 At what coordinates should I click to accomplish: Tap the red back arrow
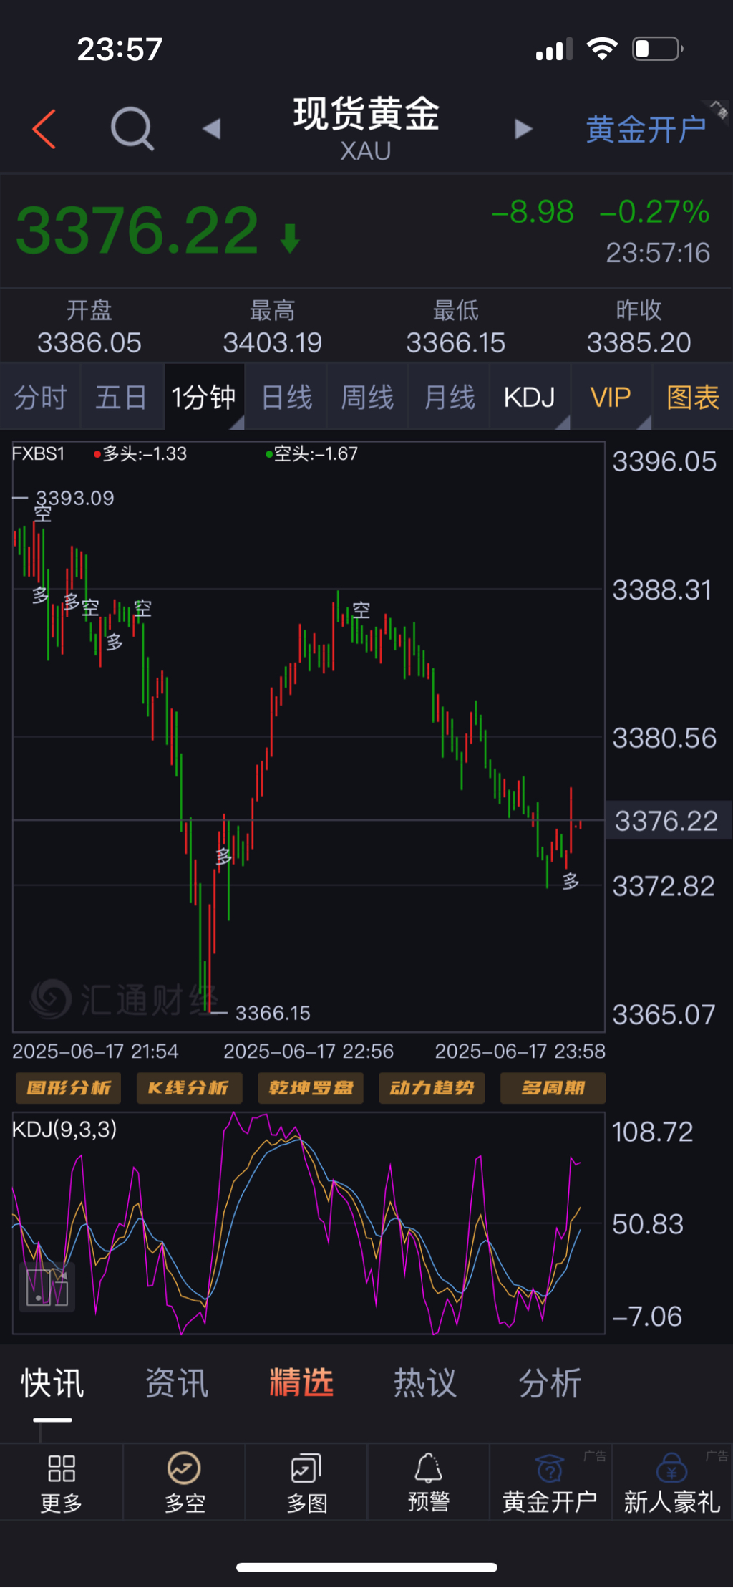point(44,130)
